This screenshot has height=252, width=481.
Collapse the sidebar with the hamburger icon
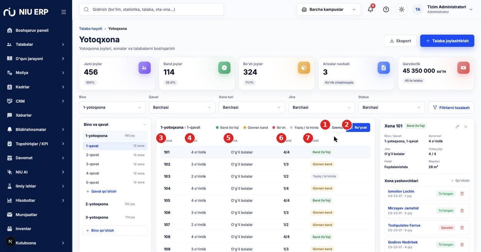(63, 12)
